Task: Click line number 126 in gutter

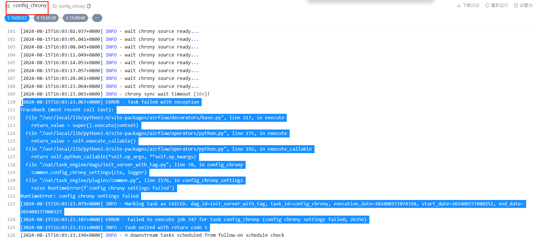Action: (x=11, y=235)
